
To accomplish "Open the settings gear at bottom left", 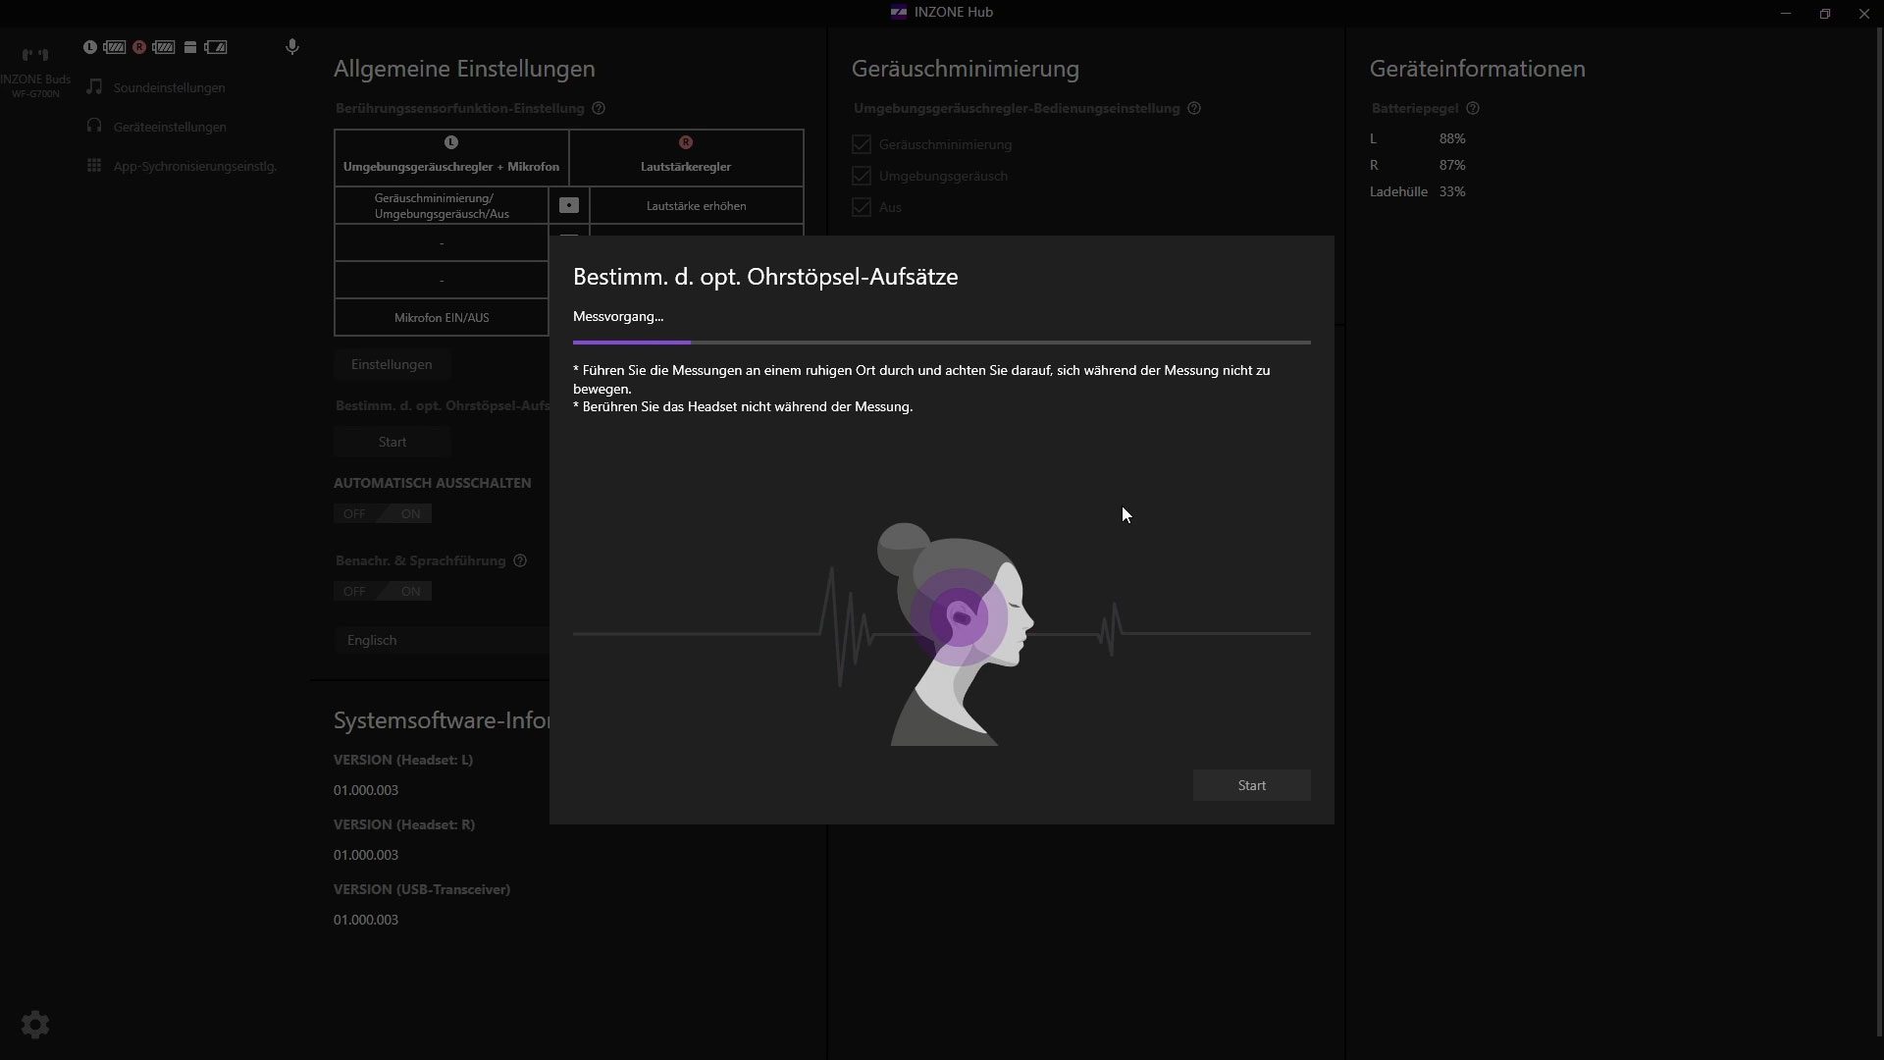I will point(35,1025).
